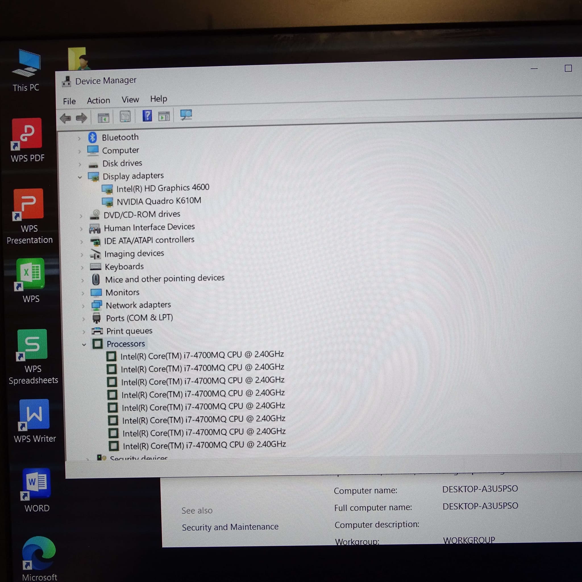Select the Display adapters label
The width and height of the screenshot is (582, 582).
(133, 176)
